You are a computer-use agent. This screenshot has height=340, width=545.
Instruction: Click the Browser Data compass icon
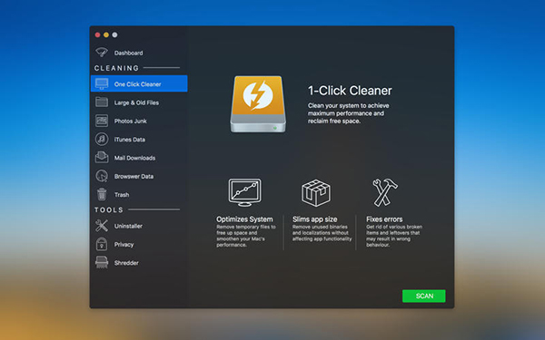pyautogui.click(x=102, y=176)
